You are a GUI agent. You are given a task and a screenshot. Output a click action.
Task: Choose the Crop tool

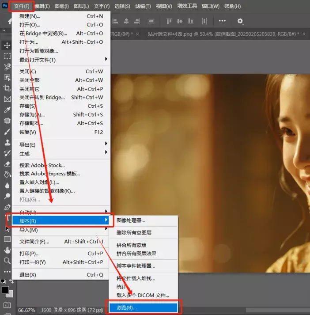7,88
